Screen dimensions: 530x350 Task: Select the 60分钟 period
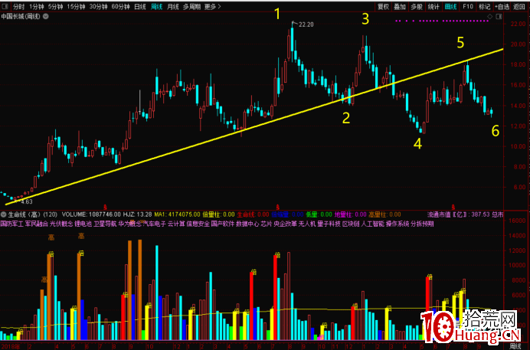121,6
